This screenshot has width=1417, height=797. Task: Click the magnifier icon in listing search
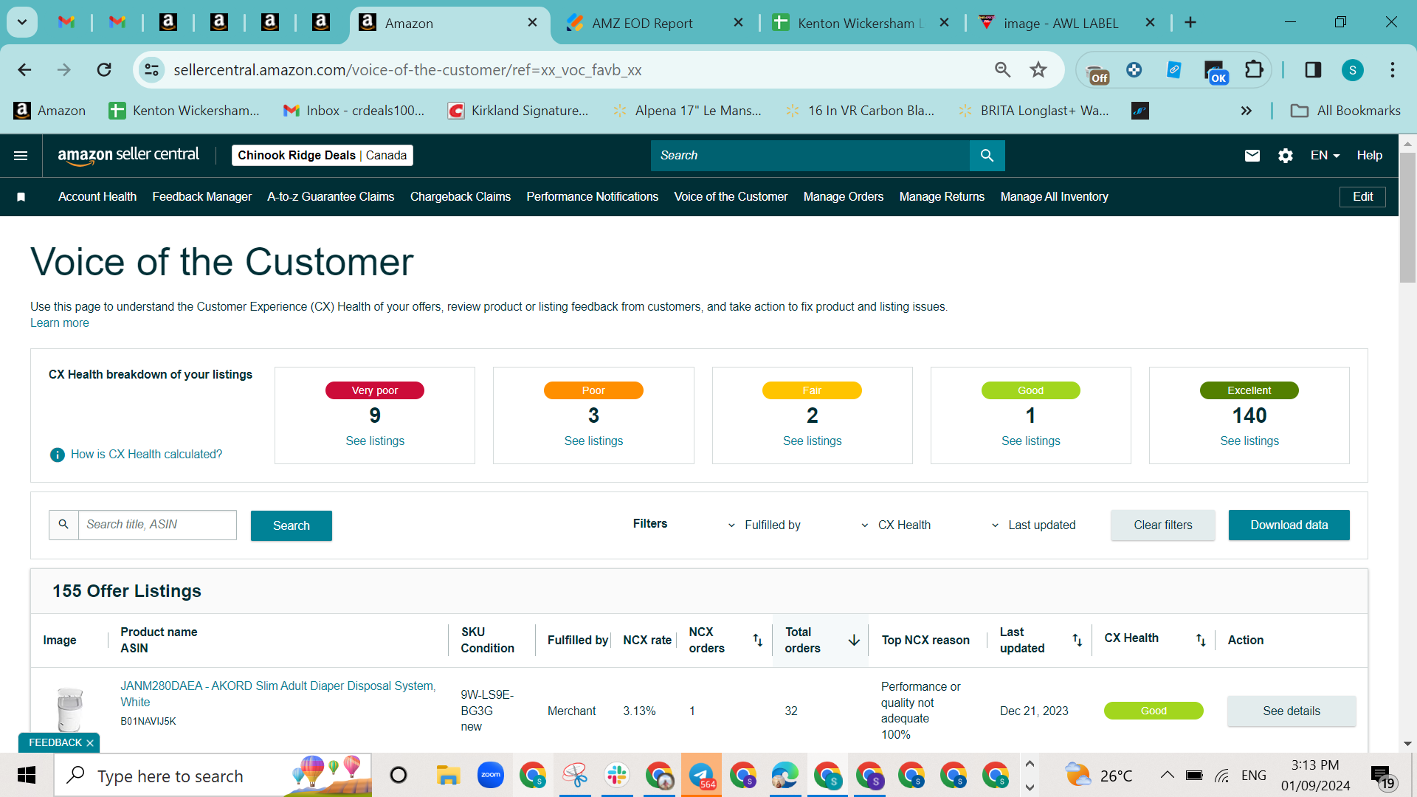[x=63, y=525]
